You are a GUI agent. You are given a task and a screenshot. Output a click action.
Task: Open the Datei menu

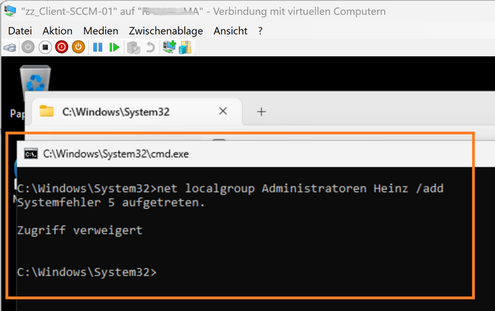[x=20, y=31]
